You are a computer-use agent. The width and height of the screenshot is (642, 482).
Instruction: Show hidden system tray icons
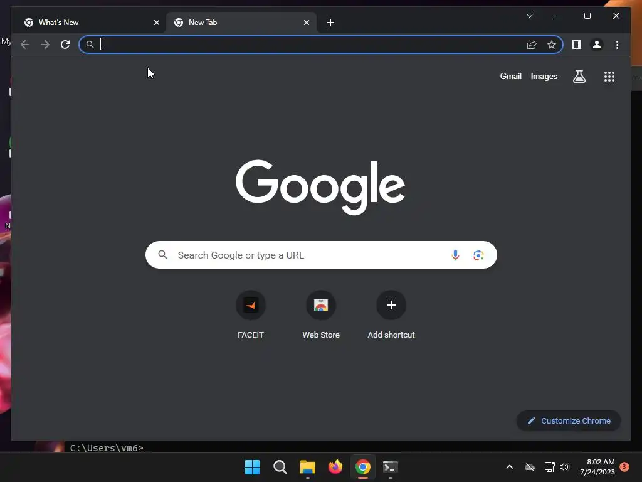[509, 467]
